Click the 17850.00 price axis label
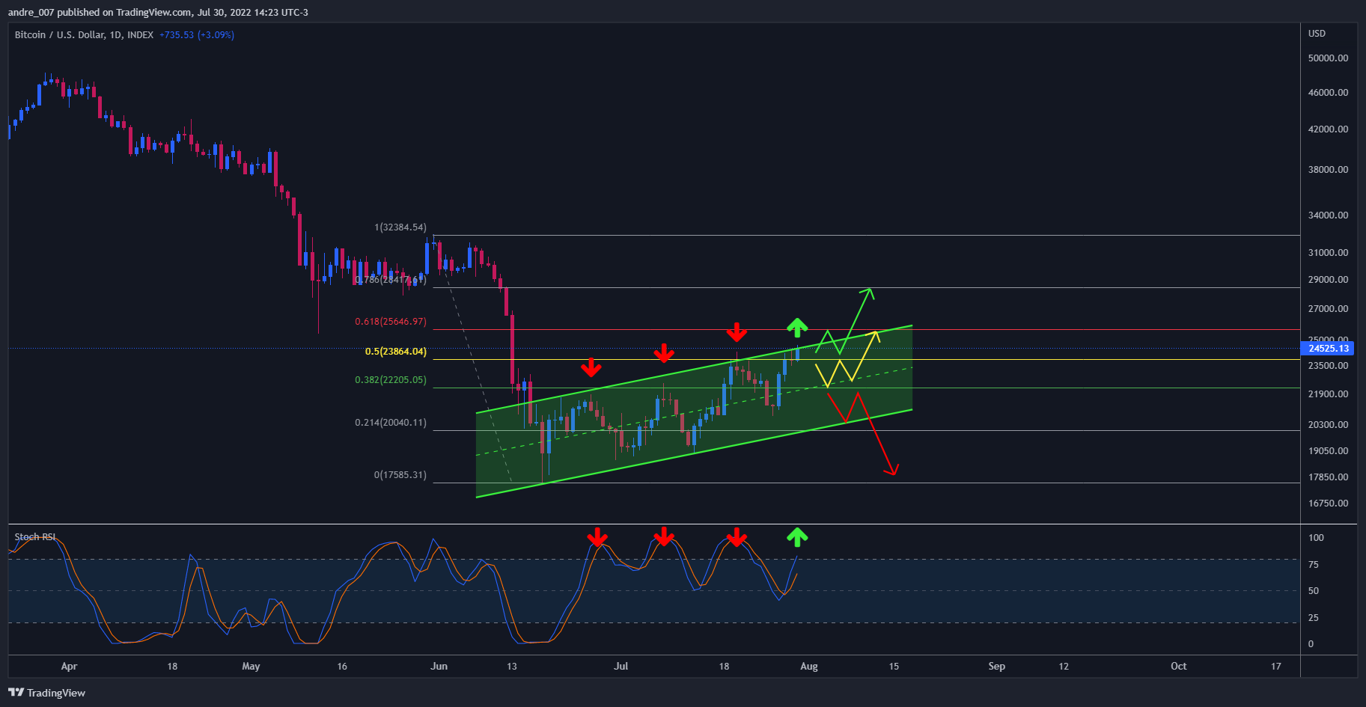1366x707 pixels. 1328,477
